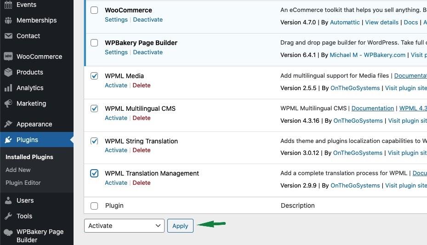427x245 pixels.
Task: Open the Plugin Editor submenu item
Action: pyautogui.click(x=23, y=182)
